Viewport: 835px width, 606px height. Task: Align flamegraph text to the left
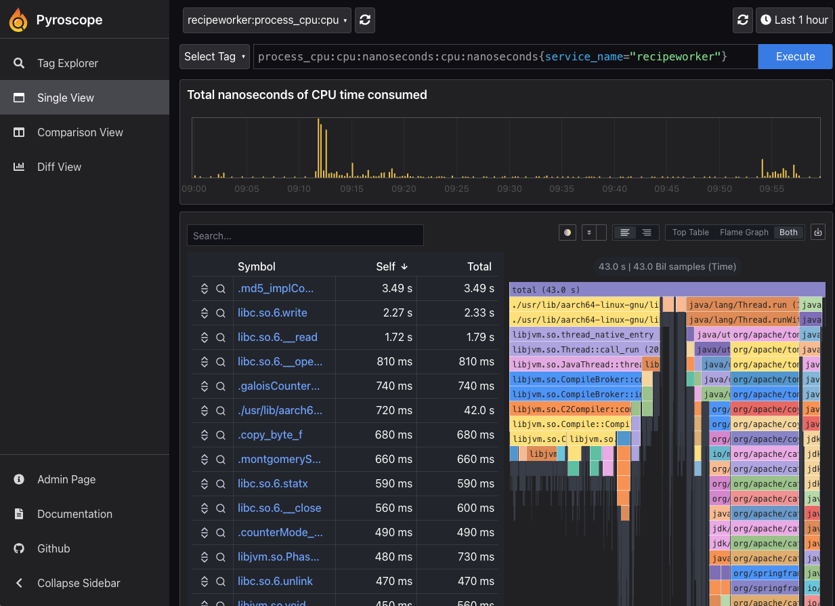point(625,233)
